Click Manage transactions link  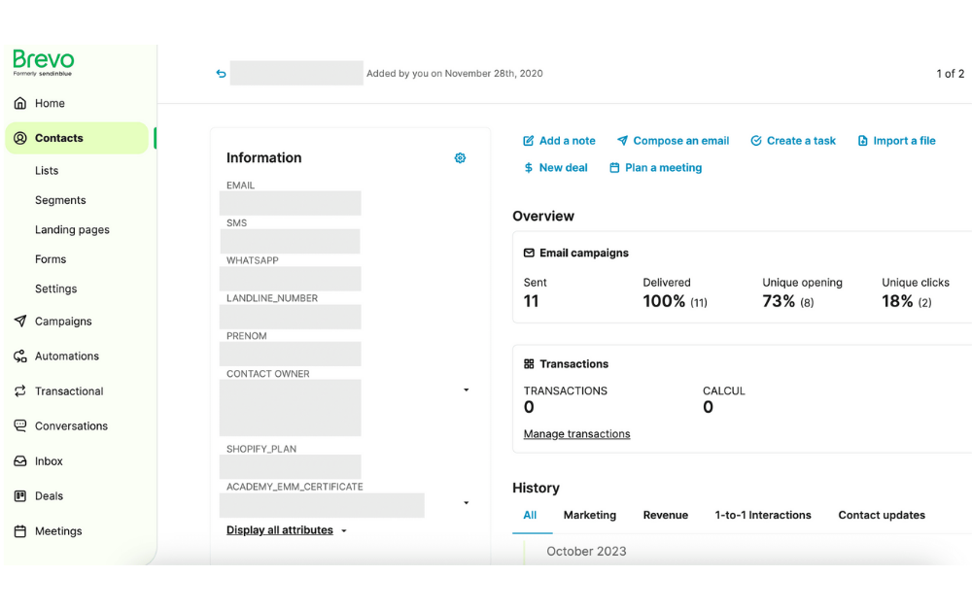click(x=576, y=434)
